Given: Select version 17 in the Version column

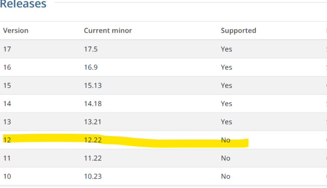Looking at the screenshot, I should (x=7, y=49).
